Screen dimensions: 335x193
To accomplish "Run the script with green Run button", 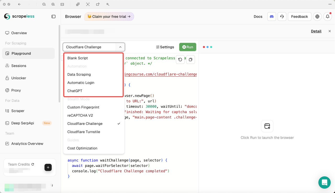I will coord(188,47).
